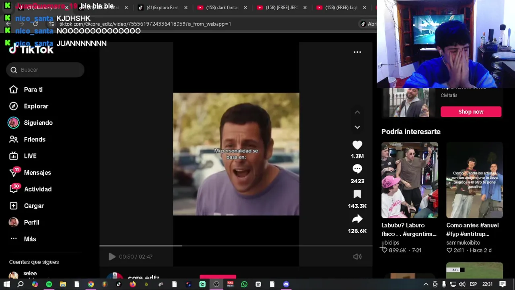Unmute the video with the speaker icon
This screenshot has height=290, width=515.
click(x=357, y=257)
